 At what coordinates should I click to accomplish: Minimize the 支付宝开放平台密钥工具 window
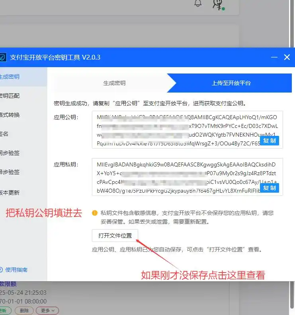point(274,57)
